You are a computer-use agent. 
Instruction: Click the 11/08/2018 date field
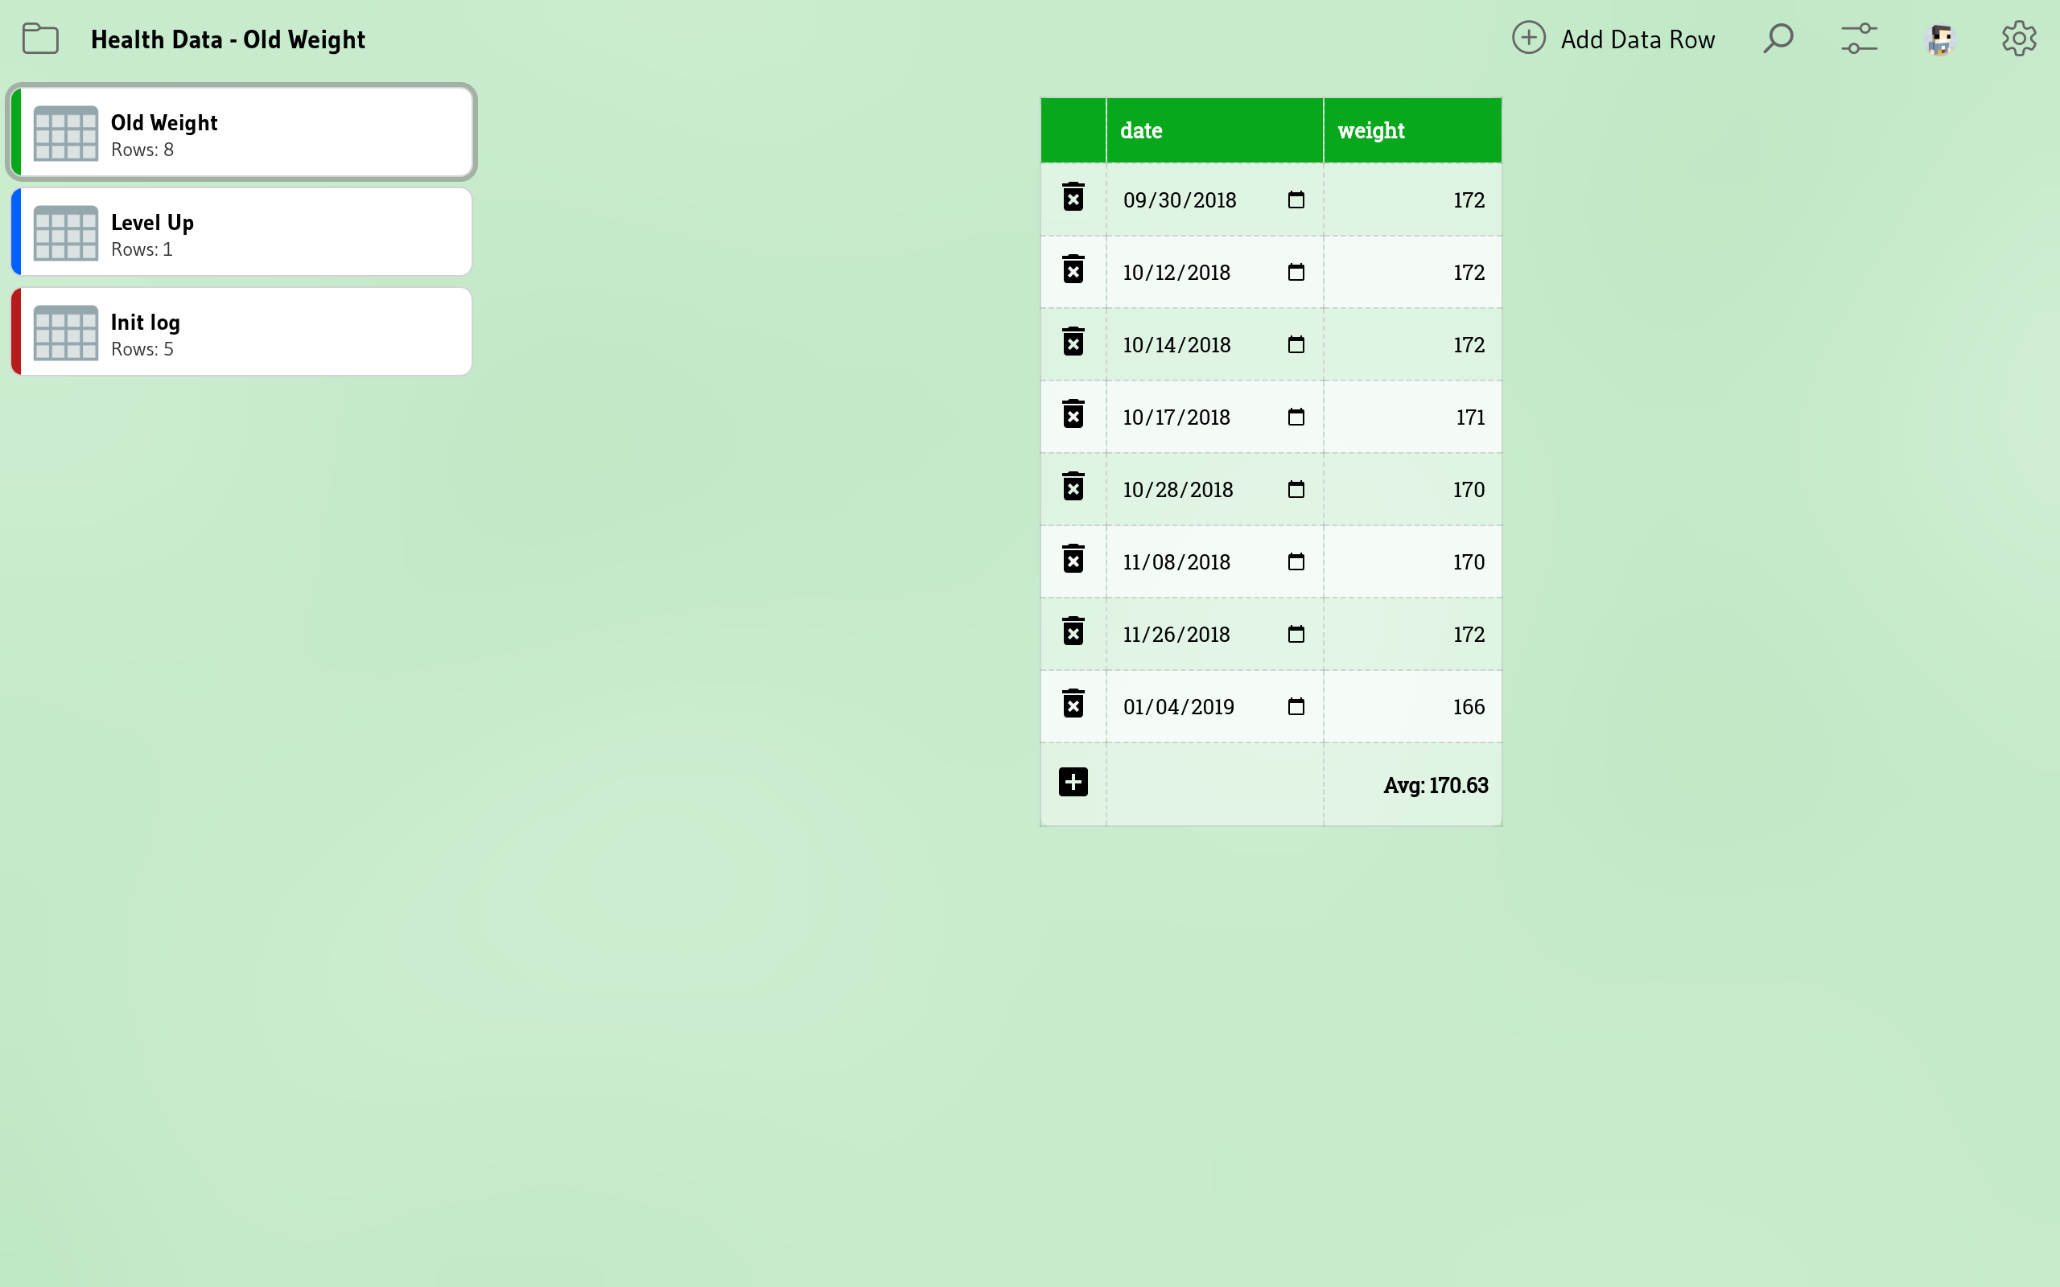[1192, 561]
